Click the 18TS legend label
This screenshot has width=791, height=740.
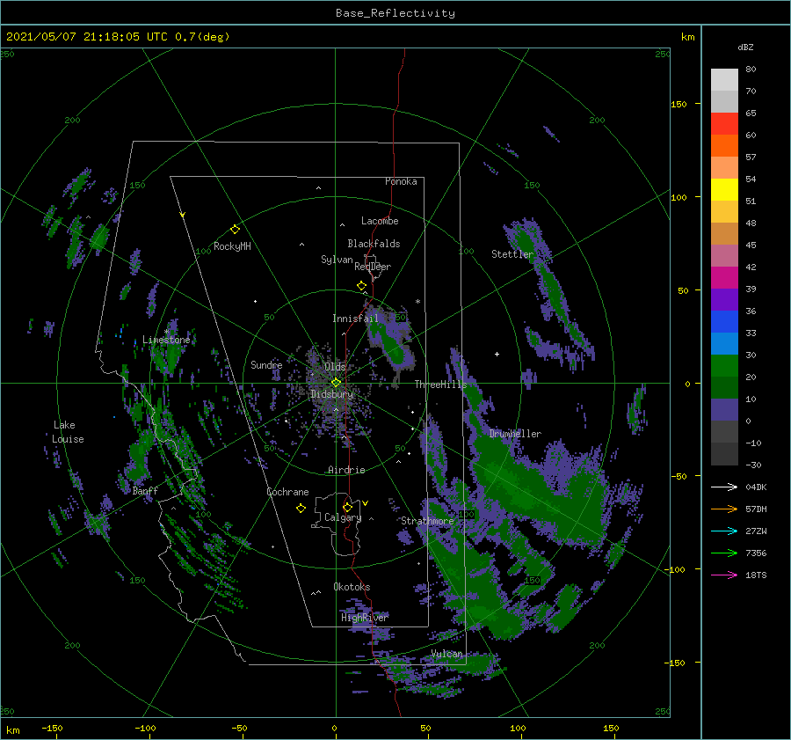point(756,575)
